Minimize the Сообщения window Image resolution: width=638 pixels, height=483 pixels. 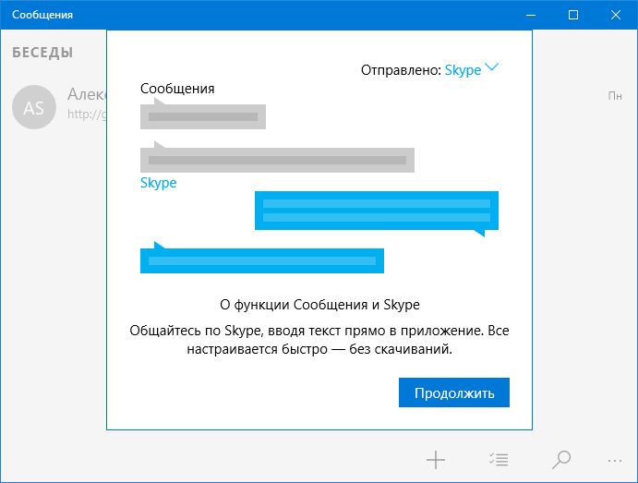(x=531, y=15)
